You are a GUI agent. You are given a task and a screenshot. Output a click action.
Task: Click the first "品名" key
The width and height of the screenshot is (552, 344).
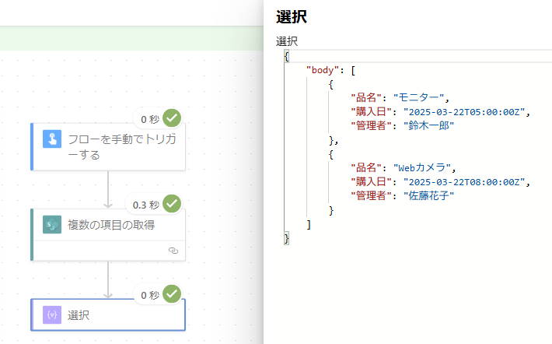pyautogui.click(x=366, y=97)
